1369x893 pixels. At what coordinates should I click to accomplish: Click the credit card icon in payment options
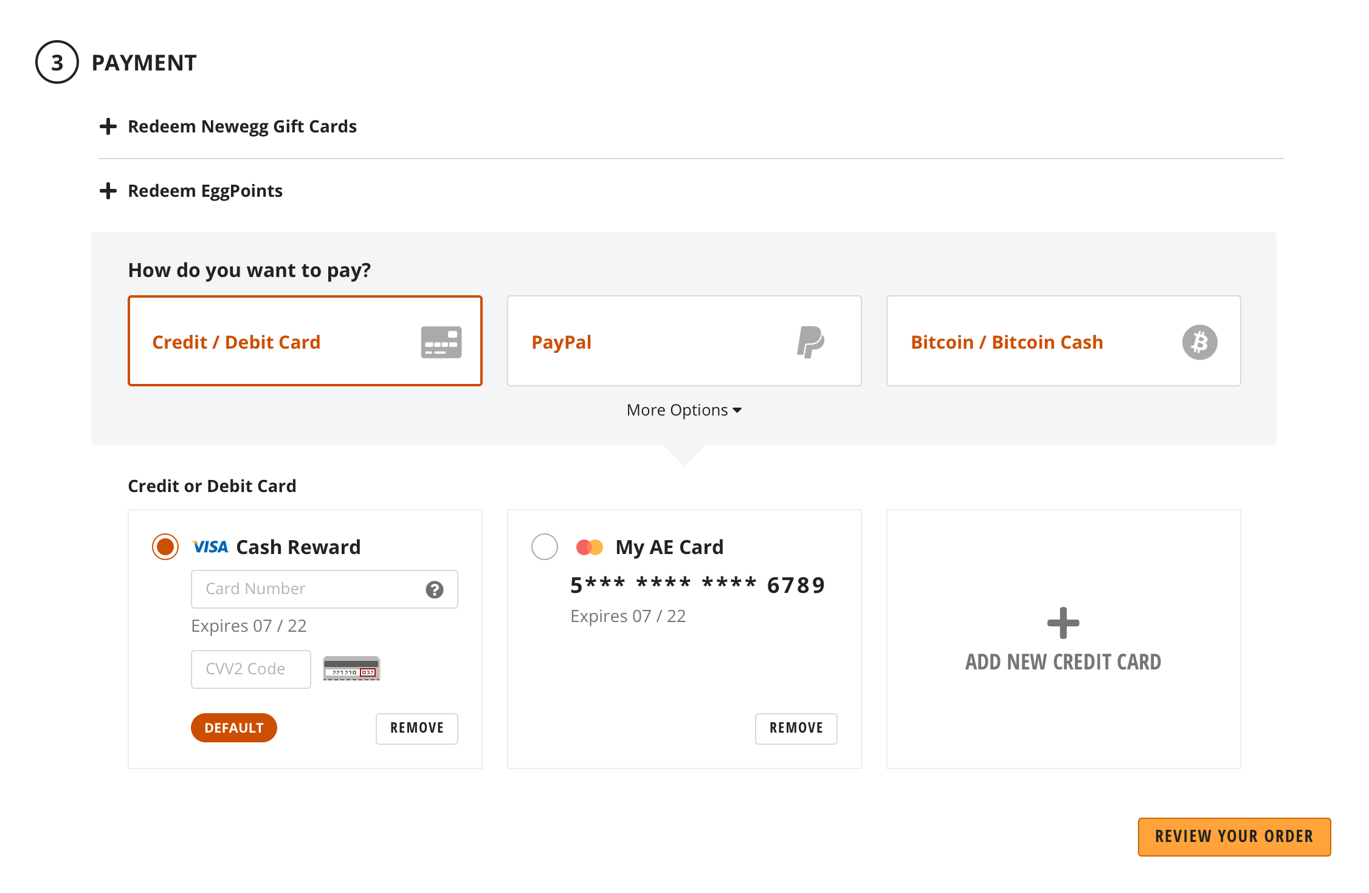441,342
